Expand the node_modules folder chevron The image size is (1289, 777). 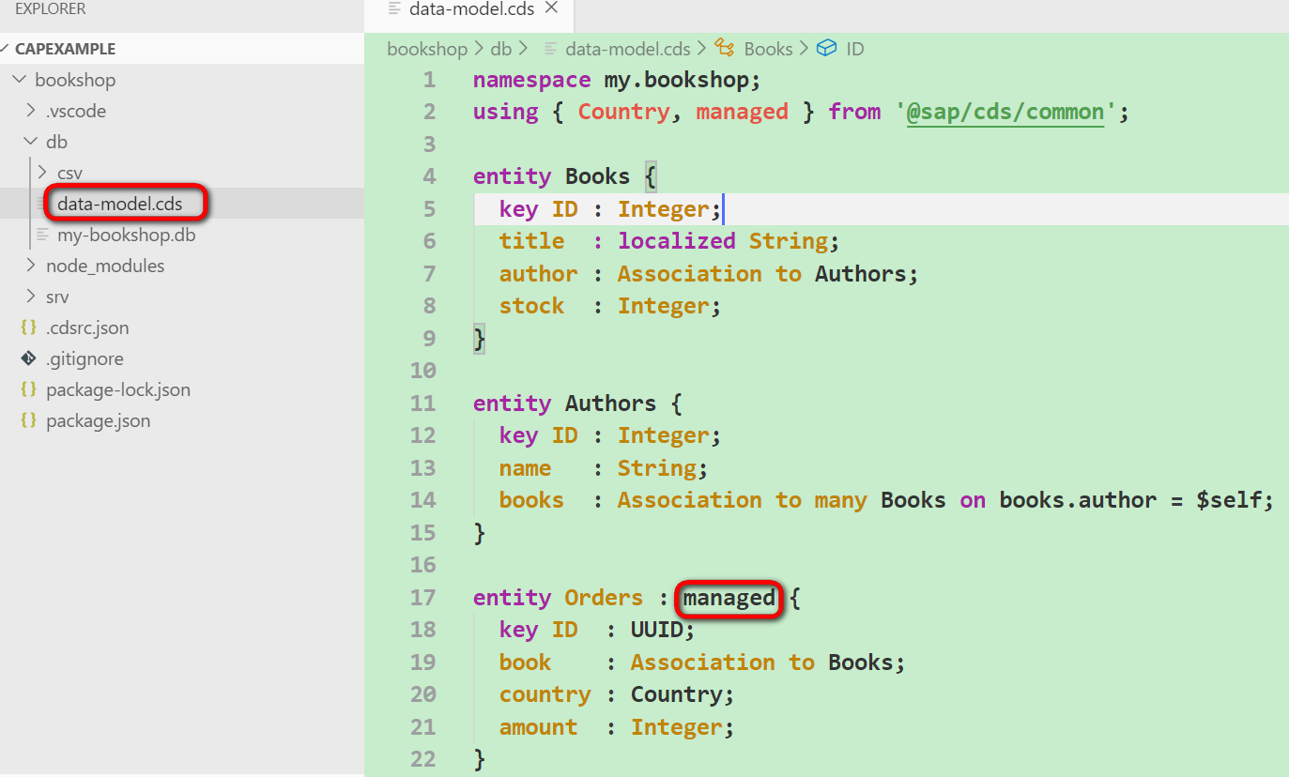pos(31,266)
